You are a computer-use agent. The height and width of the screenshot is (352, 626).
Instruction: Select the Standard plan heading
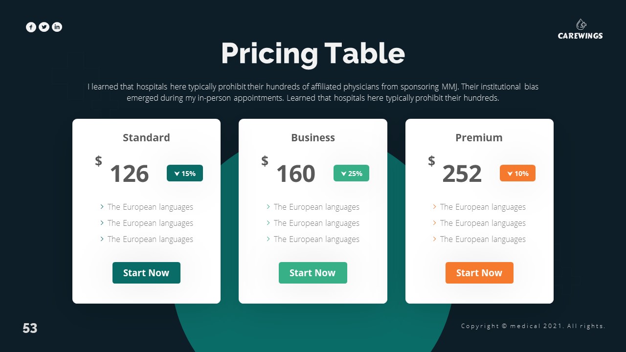click(x=146, y=138)
